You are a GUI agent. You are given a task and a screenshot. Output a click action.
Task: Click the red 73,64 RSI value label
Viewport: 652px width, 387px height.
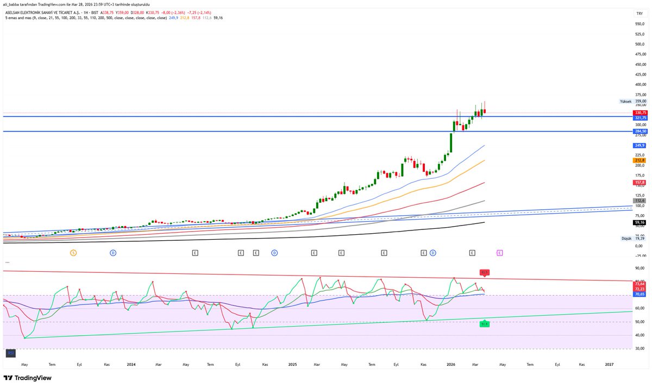[x=639, y=284]
